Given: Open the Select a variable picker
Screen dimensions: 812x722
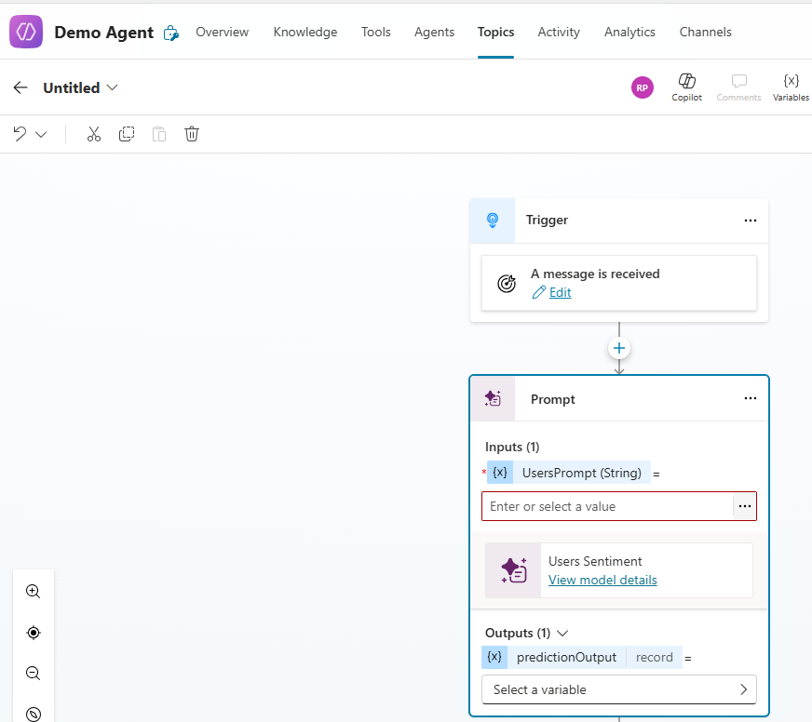Looking at the screenshot, I should [618, 689].
